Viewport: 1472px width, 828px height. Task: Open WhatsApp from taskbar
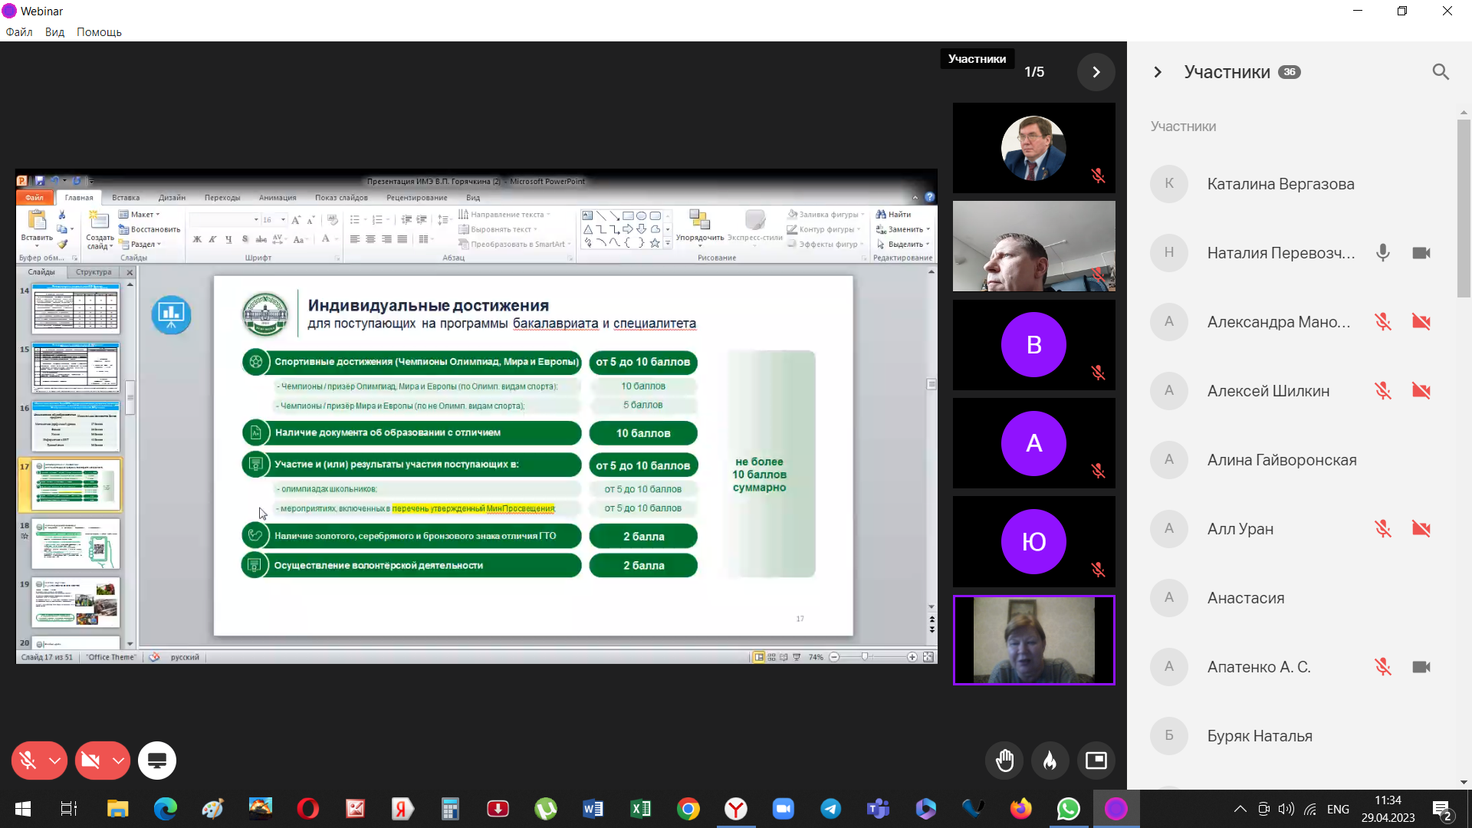pyautogui.click(x=1069, y=809)
